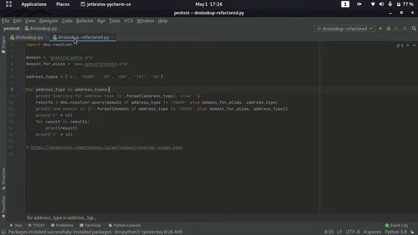The image size is (418, 235).
Task: Click the grey Stop icon in toolbar
Action: coord(404,29)
